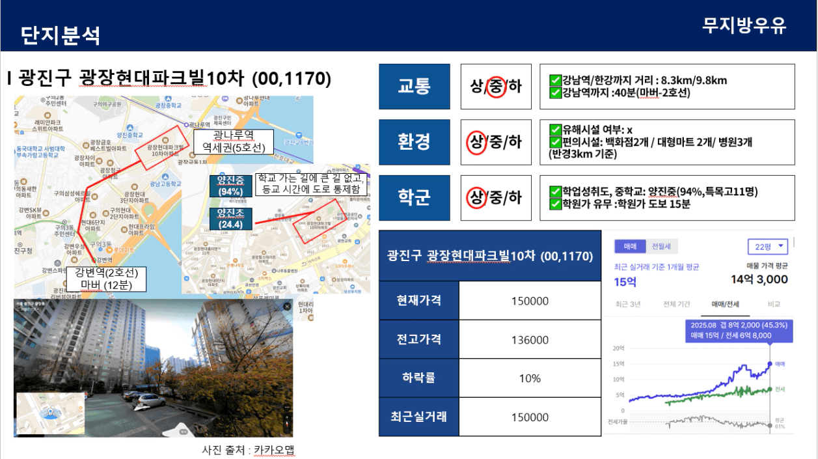Click the 현재가격 value 150000
Viewport: 818px width, 459px height.
click(x=530, y=301)
